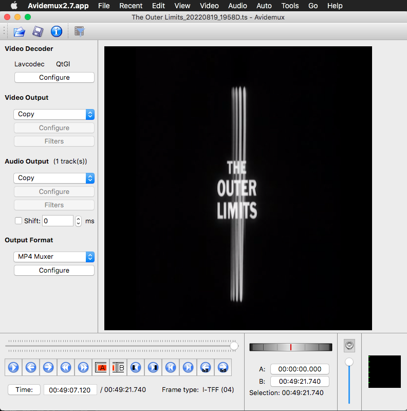
Task: Click Filters under Video Output
Action: [x=54, y=141]
